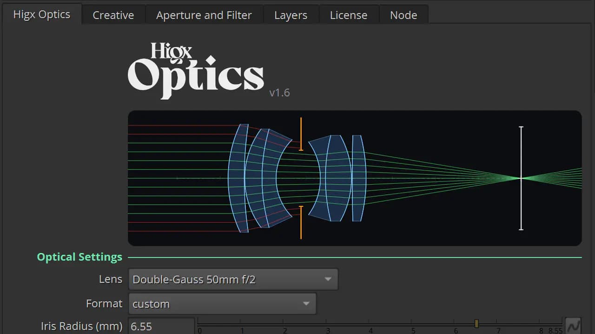Open the Iris Radius animation curve icon
Screen dimensions: 595x334
point(573,325)
